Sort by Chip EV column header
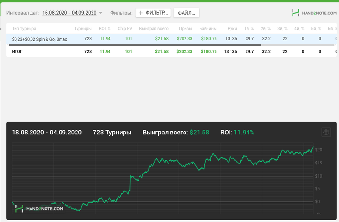 [125, 29]
